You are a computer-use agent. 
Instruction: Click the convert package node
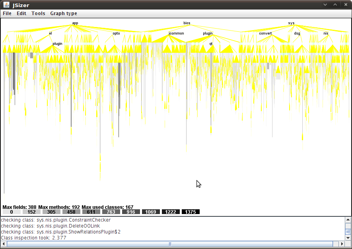[x=265, y=33]
